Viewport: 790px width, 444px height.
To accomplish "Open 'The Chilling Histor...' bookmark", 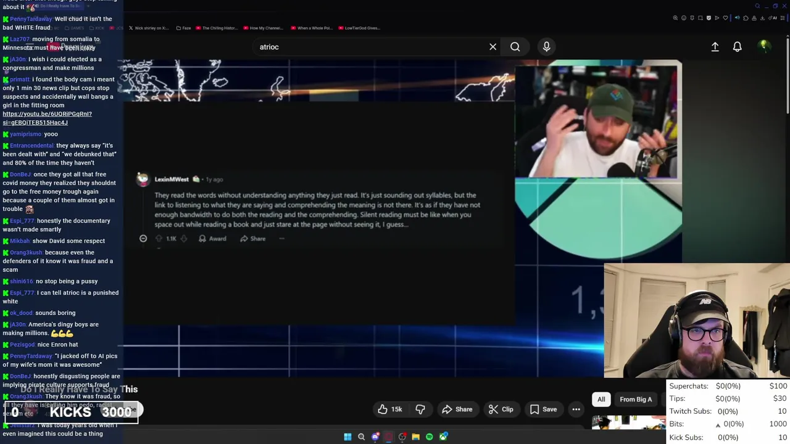I will click(216, 28).
